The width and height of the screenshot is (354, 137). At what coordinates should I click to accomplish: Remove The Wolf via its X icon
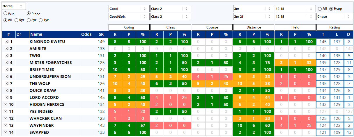coord(6,84)
